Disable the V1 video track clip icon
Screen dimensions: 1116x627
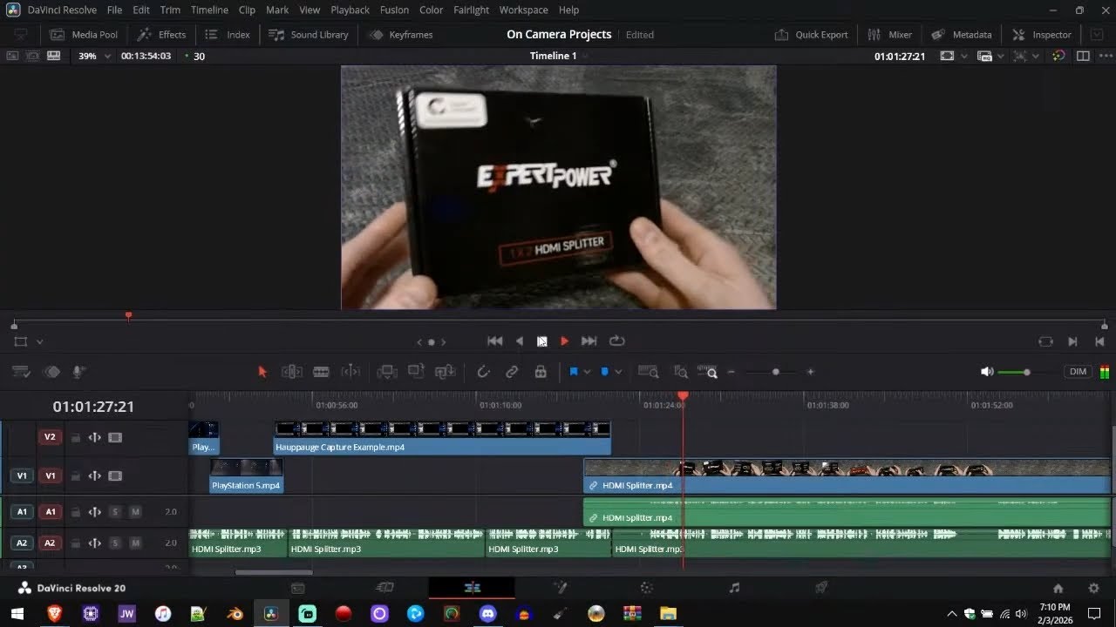(115, 476)
